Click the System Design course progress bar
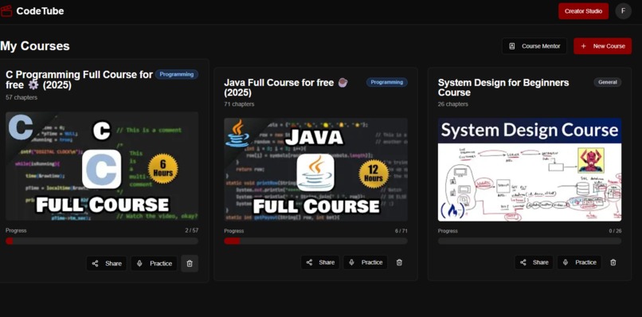Viewport: 642px width, 317px height. (530, 241)
